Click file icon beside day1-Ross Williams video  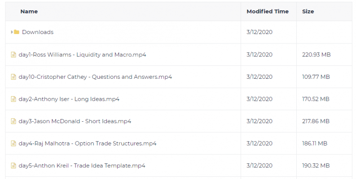pyautogui.click(x=13, y=55)
